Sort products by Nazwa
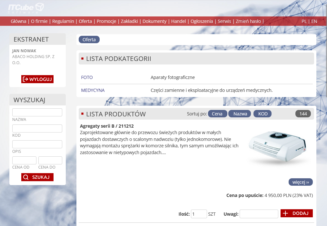Viewport: 327px width, 226px height. pyautogui.click(x=240, y=114)
